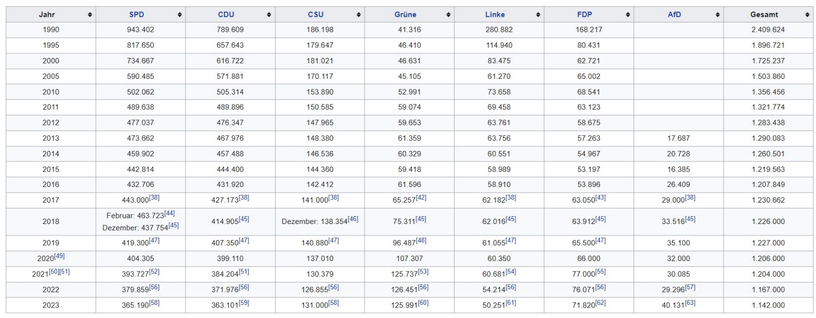Open footnote 45 beside AfD 33.516

689,219
